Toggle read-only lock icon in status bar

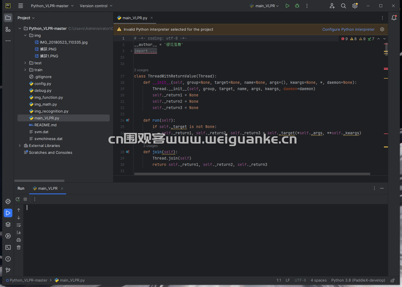pyautogui.click(x=393, y=280)
